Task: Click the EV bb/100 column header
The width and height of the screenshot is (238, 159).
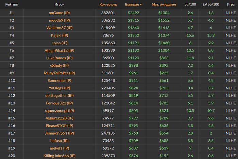Action: pyautogui.click(x=211, y=5)
